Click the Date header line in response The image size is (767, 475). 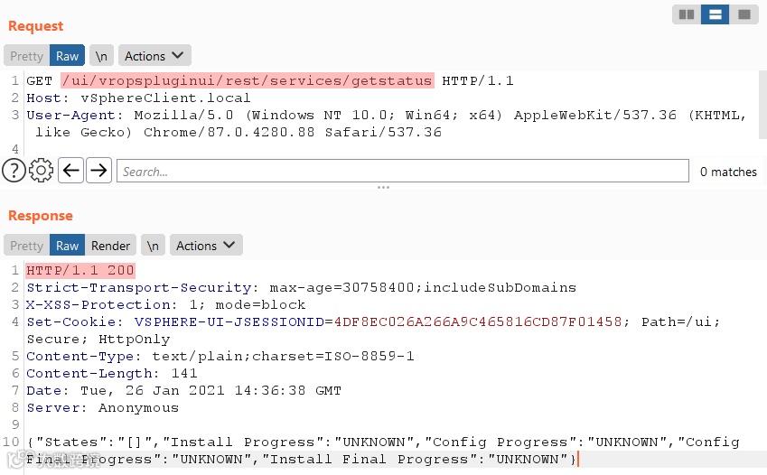[x=184, y=390]
